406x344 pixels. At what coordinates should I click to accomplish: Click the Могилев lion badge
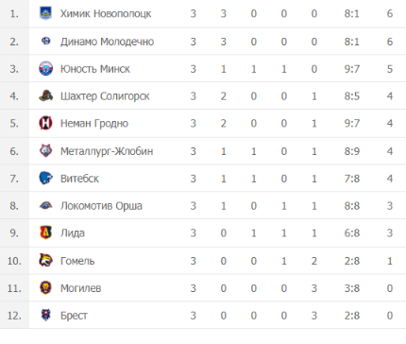pos(45,288)
